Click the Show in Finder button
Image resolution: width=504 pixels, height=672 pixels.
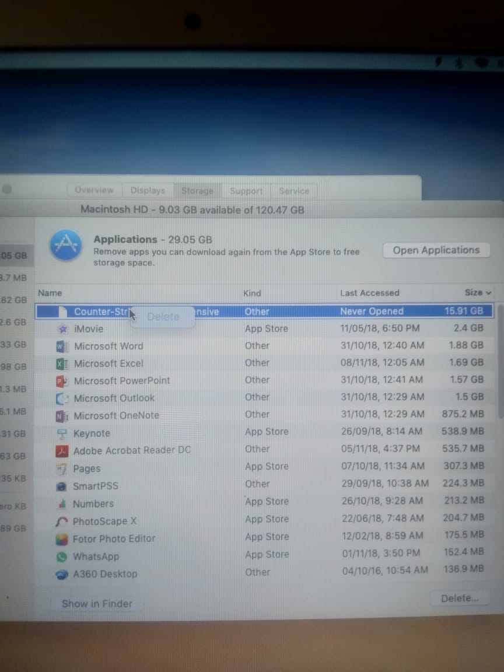97,604
